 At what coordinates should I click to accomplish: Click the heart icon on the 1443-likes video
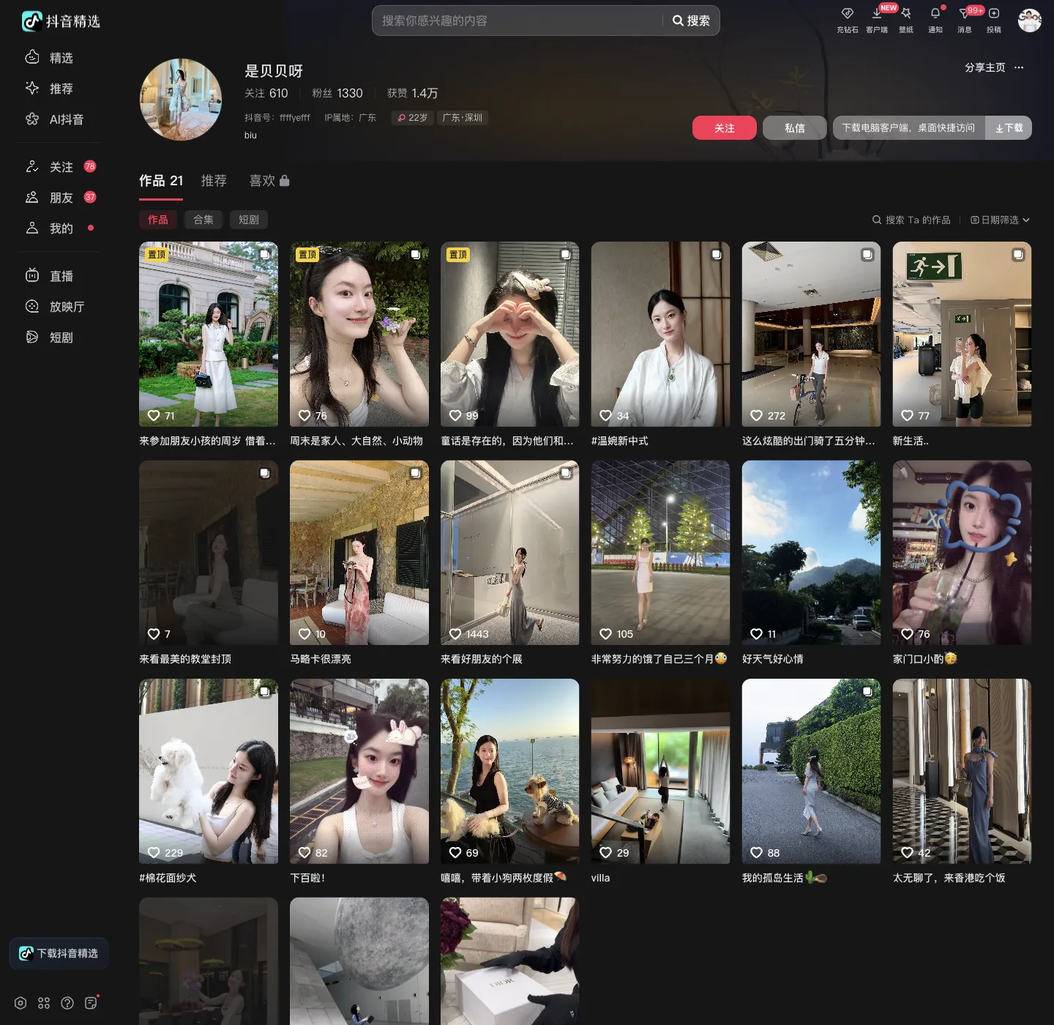coord(455,634)
